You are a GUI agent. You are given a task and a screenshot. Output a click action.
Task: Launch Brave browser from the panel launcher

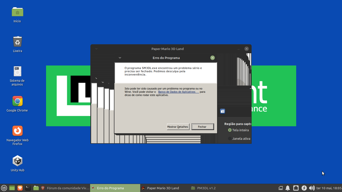20,188
